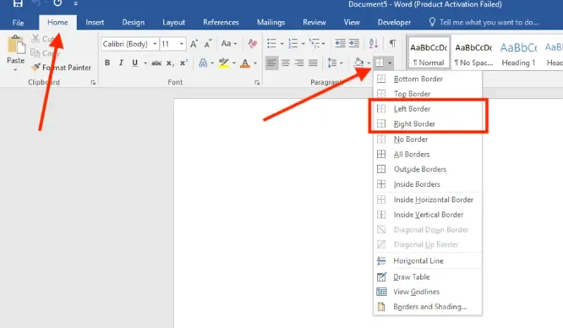The width and height of the screenshot is (563, 328).
Task: Click the Decrease Indent icon
Action: pyautogui.click(x=340, y=44)
